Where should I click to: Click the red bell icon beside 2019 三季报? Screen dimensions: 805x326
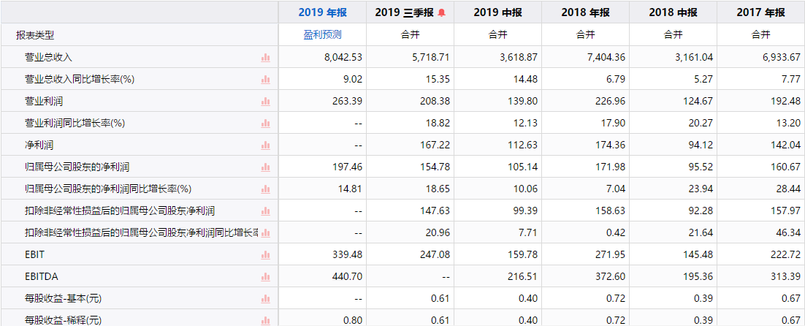(442, 13)
